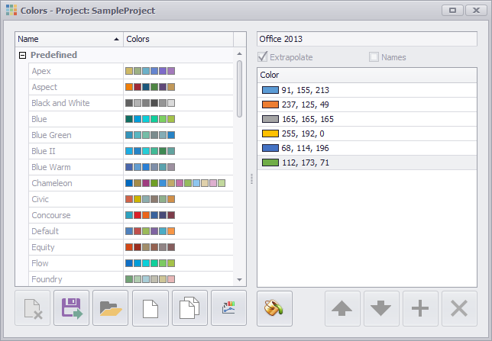The height and width of the screenshot is (341, 492).
Task: Select color value text 112, 173, 71
Action: (306, 162)
